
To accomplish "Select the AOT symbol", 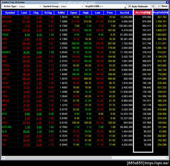I will (x=5, y=48).
